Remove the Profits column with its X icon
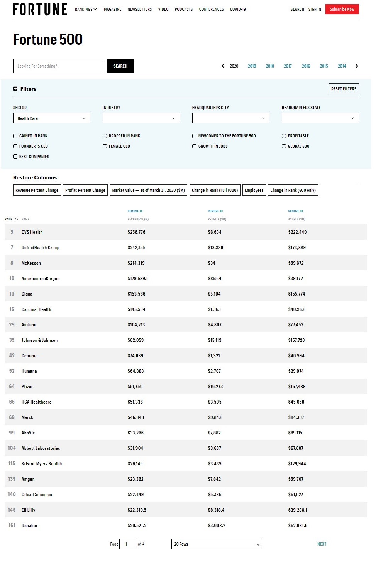The height and width of the screenshot is (561, 376). pyautogui.click(x=221, y=211)
